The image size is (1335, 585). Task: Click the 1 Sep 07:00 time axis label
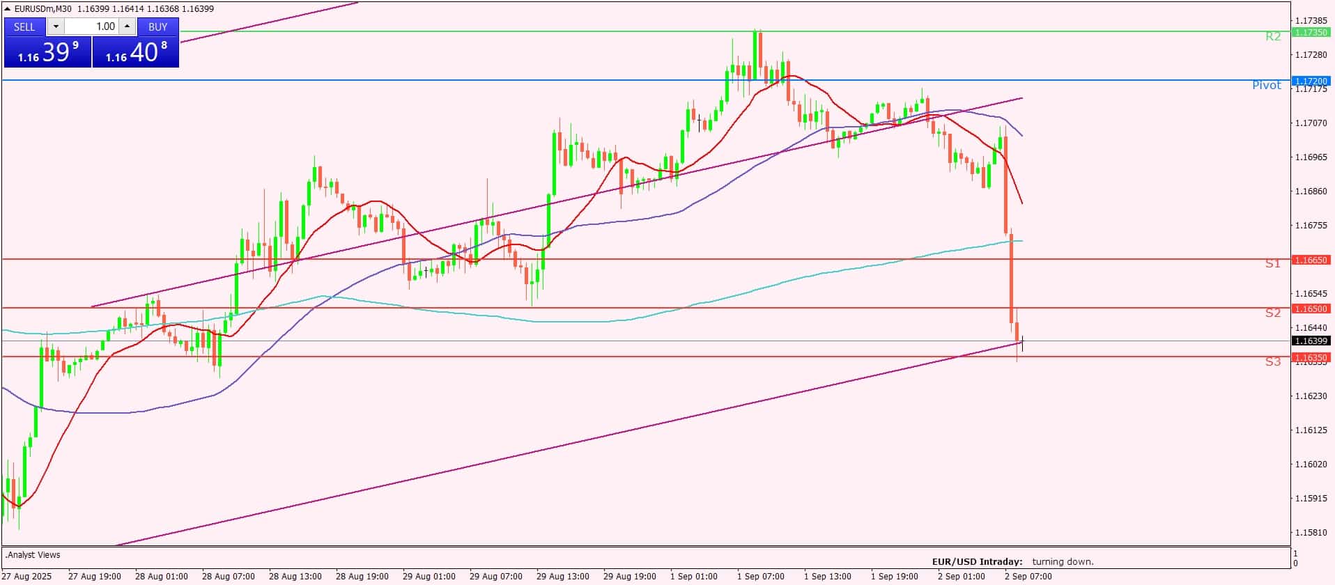click(761, 577)
